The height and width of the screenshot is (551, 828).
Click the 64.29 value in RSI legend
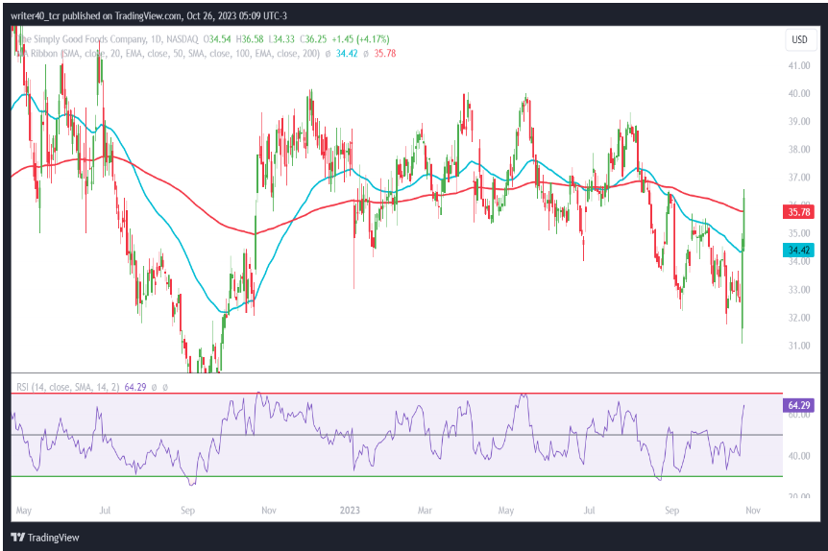point(135,387)
